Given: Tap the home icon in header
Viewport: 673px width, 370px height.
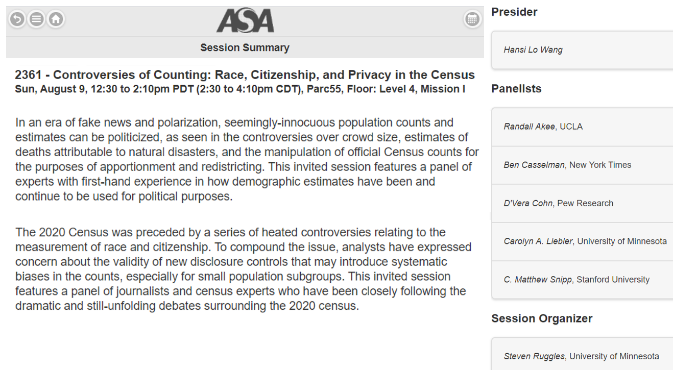Looking at the screenshot, I should [x=56, y=19].
